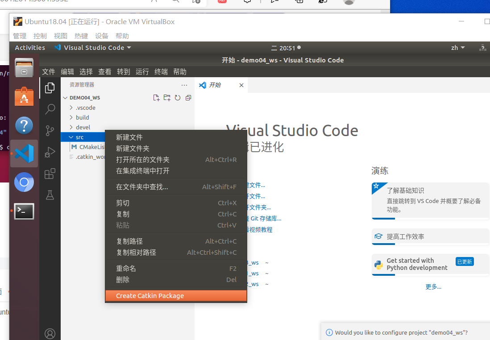
Task: Choose 在文件夹中查找... in context menu
Action: coord(176,187)
